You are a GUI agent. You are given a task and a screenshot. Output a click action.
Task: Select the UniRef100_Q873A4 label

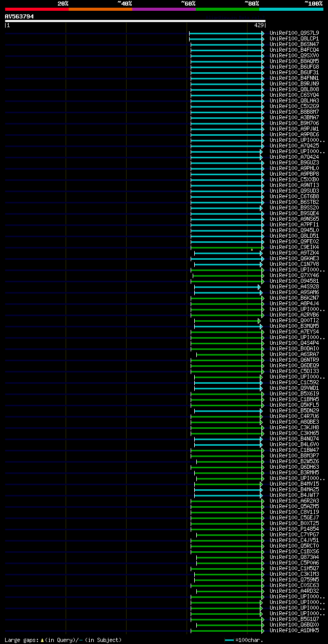[x=294, y=557]
